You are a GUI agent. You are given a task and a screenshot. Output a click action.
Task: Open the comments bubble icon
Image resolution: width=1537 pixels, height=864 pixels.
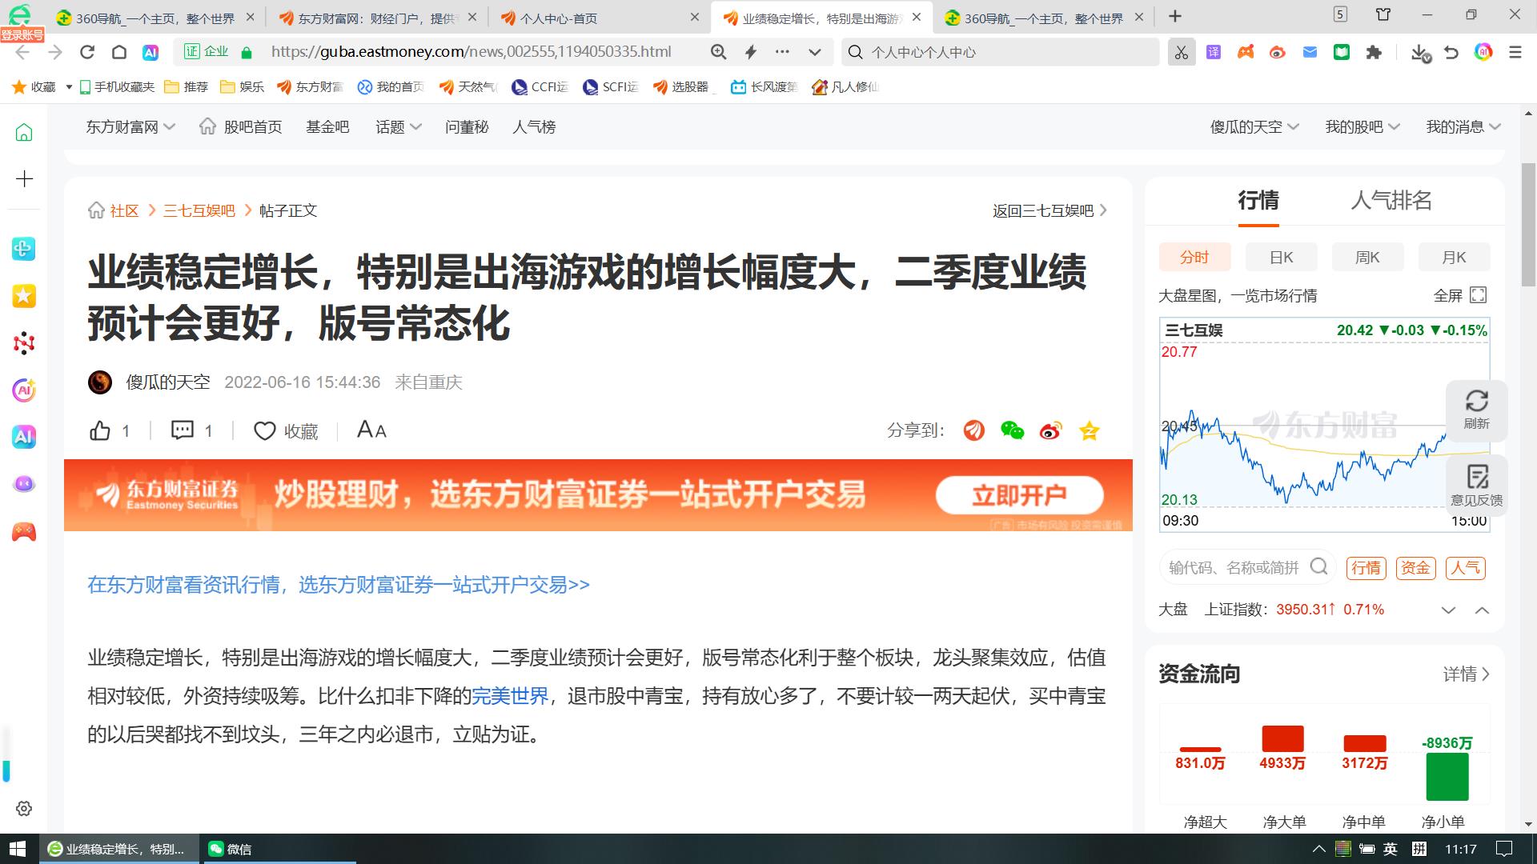tap(183, 430)
